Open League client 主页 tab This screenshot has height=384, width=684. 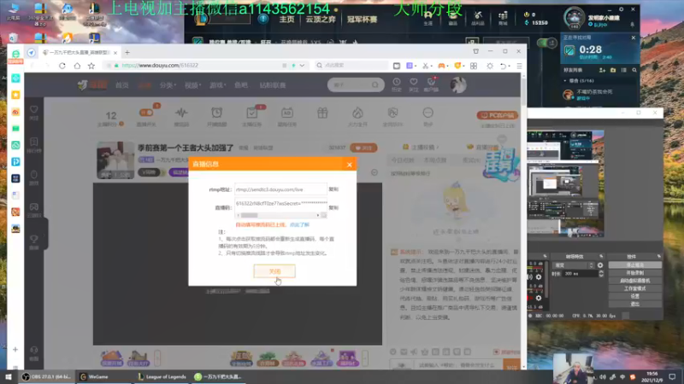click(x=286, y=20)
